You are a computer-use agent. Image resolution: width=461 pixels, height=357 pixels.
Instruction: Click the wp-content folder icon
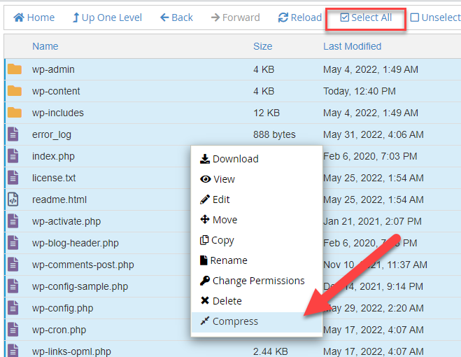(x=14, y=91)
